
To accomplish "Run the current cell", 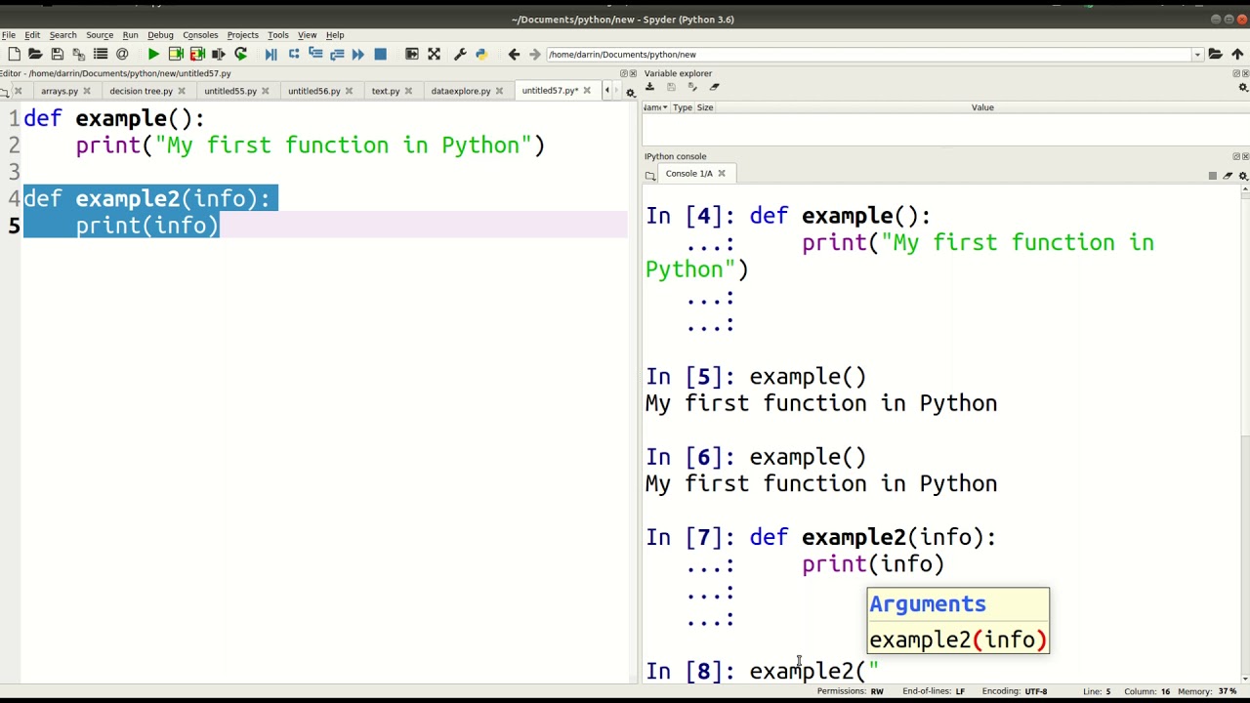I will [x=176, y=55].
